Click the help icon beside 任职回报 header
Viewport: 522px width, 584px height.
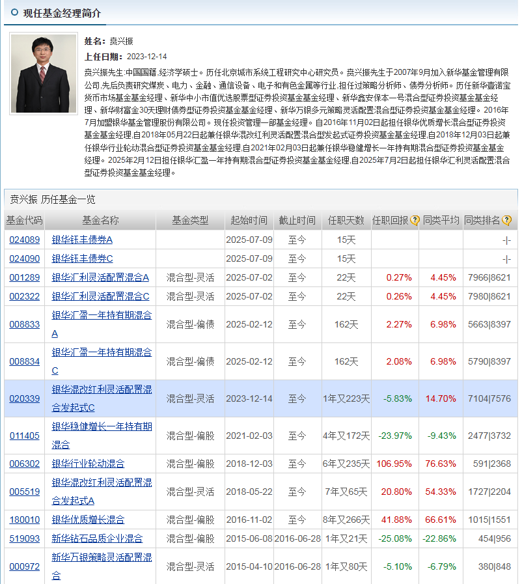415,221
